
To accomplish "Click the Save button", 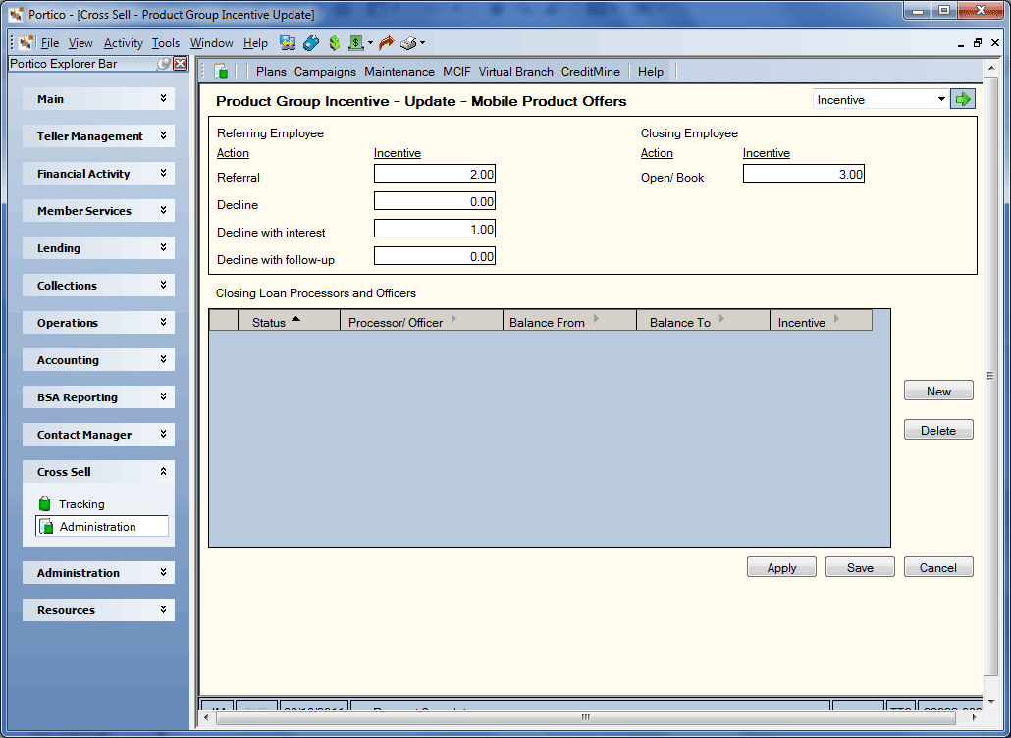I will (860, 568).
